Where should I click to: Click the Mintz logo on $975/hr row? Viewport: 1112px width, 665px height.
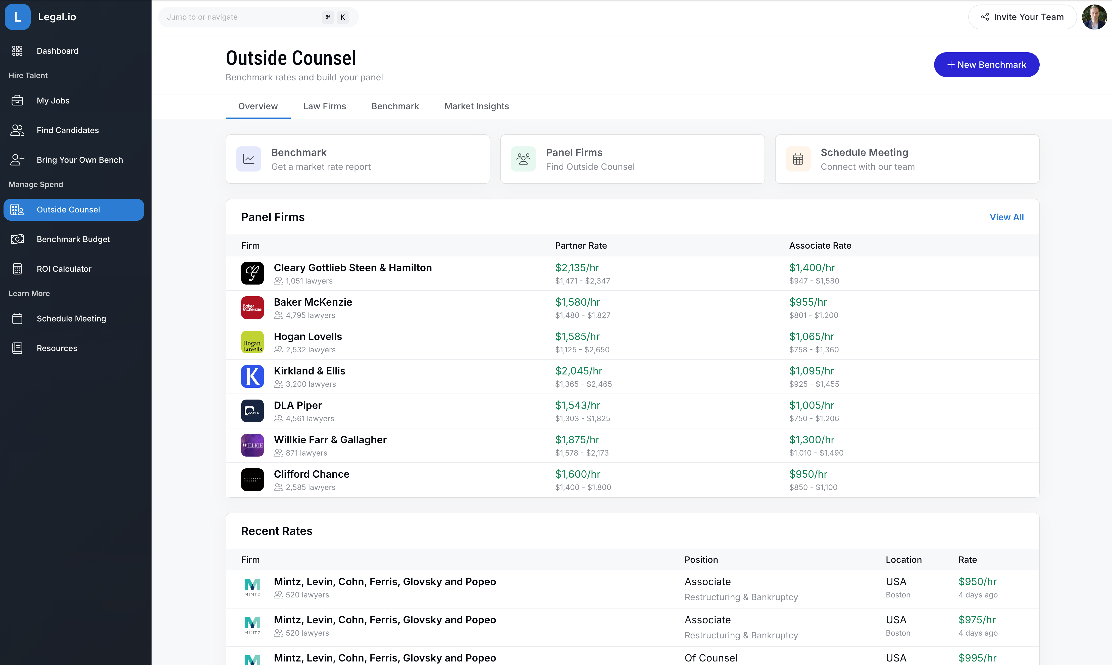click(252, 626)
